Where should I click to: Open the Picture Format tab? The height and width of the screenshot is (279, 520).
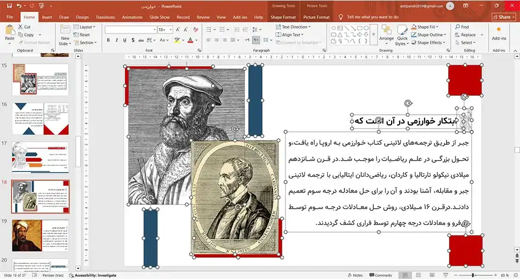316,17
